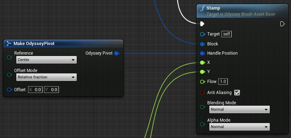291x138 pixels.
Task: Click the function icon in Stamp header
Action: click(x=203, y=9)
